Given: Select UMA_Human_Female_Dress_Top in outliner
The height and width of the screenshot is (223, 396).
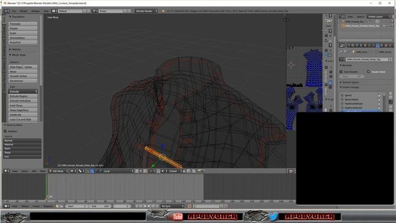Looking at the screenshot, I should click(x=361, y=26).
